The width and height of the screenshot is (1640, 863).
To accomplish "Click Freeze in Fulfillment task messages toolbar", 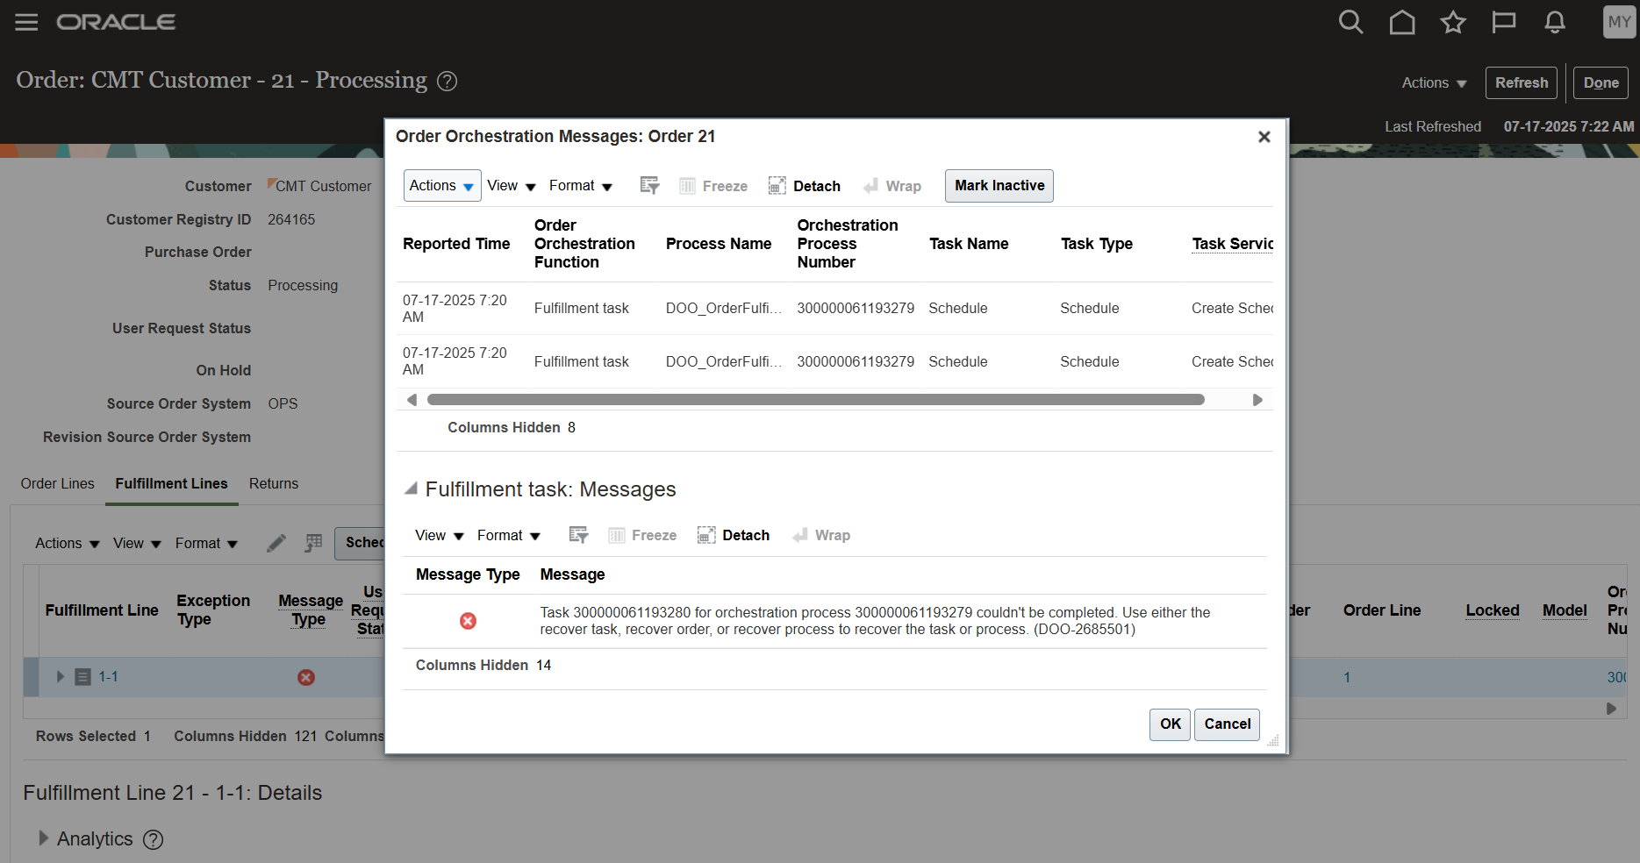I will click(642, 535).
